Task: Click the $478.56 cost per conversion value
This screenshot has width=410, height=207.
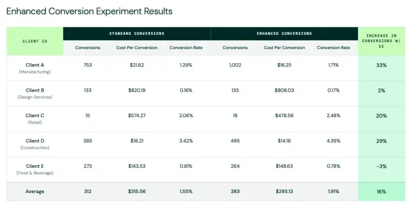Action: click(x=284, y=116)
